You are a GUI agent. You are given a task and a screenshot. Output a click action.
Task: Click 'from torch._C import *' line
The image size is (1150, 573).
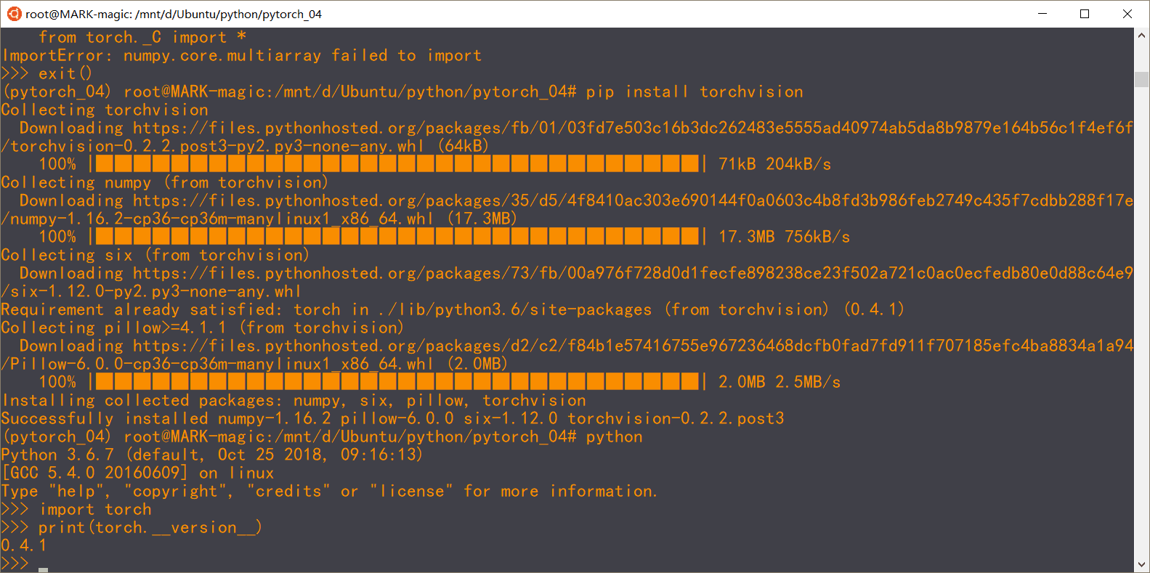(142, 37)
